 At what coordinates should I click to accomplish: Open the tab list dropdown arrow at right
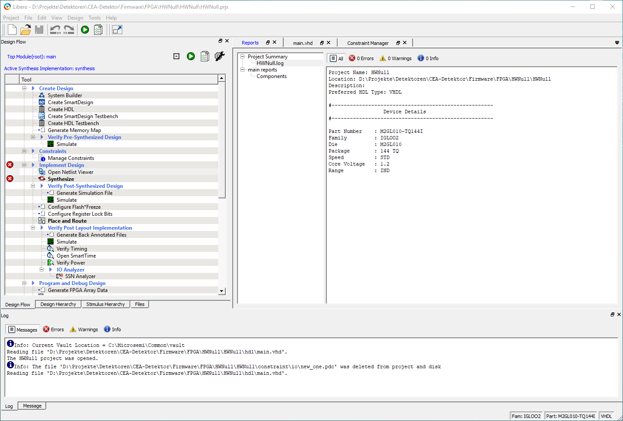coord(617,43)
